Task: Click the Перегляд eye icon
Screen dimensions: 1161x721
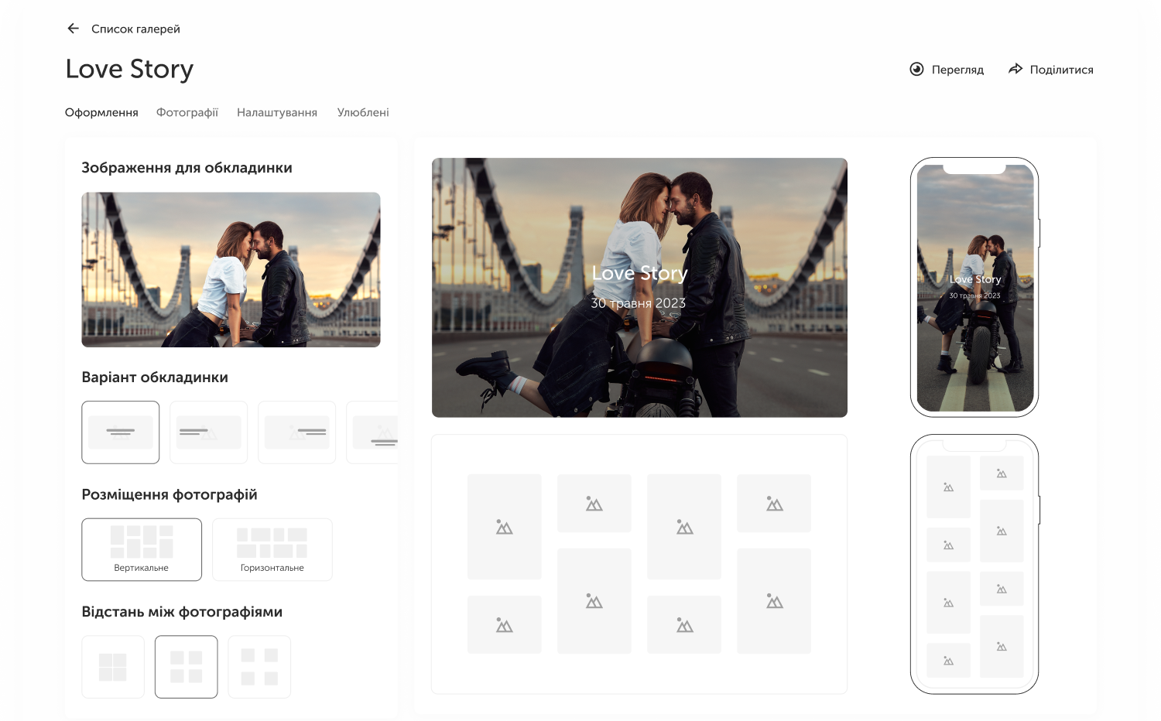Action: click(x=916, y=70)
